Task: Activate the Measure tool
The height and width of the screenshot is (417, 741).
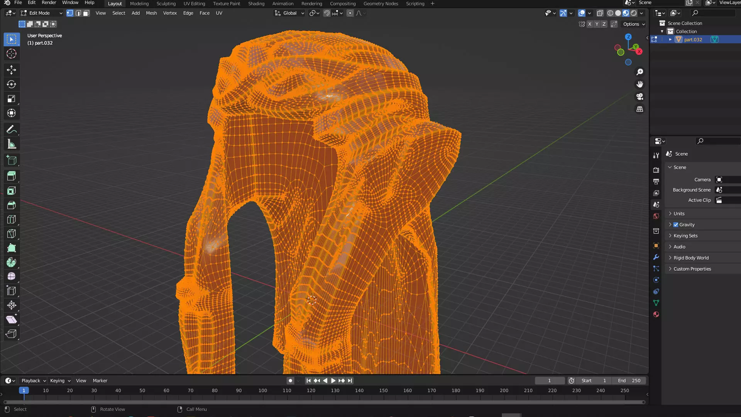Action: pyautogui.click(x=11, y=144)
